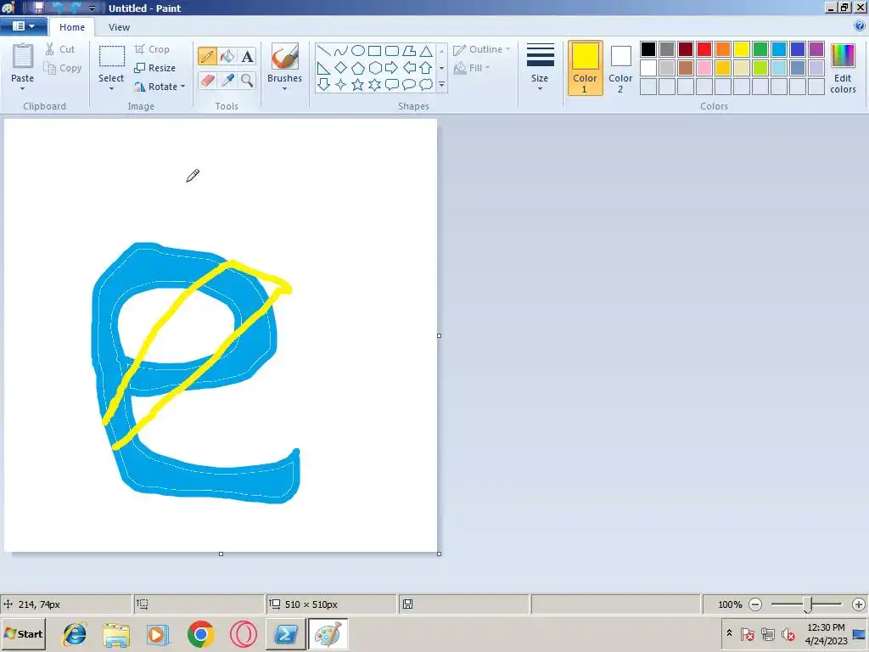This screenshot has width=869, height=652.
Task: Select the Magnifier tool
Action: (247, 80)
